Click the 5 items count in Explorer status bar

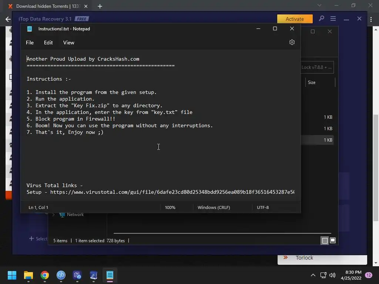(60, 241)
